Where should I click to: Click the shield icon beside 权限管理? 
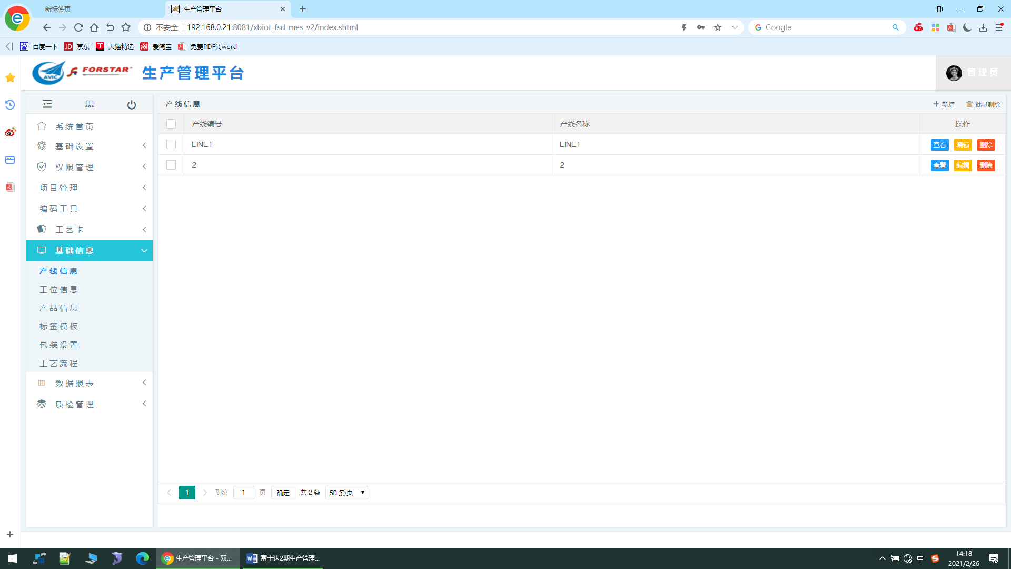(42, 166)
